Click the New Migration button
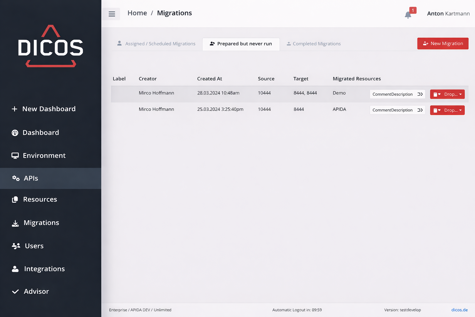475x317 pixels. [x=443, y=44]
